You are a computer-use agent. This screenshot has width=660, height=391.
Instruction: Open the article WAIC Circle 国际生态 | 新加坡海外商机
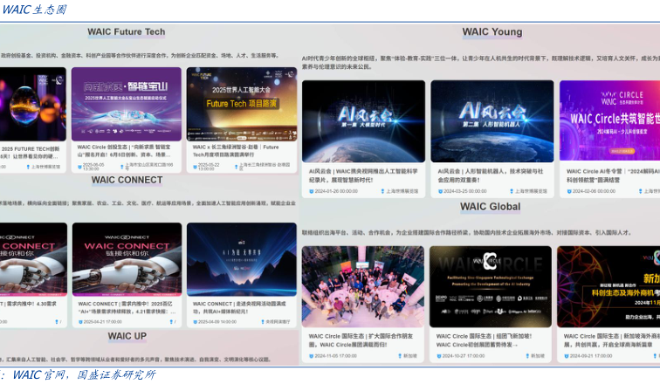(x=612, y=340)
